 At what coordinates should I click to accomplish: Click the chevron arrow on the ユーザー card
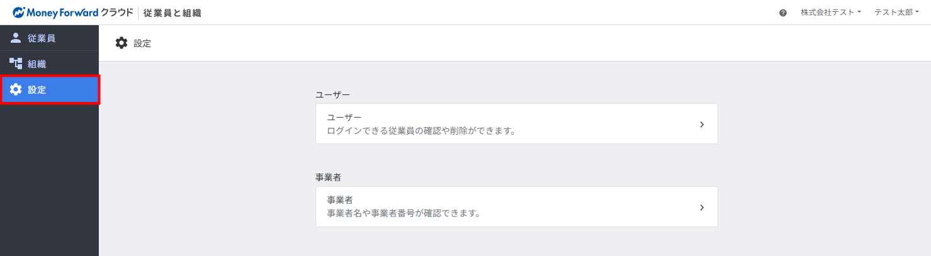702,125
